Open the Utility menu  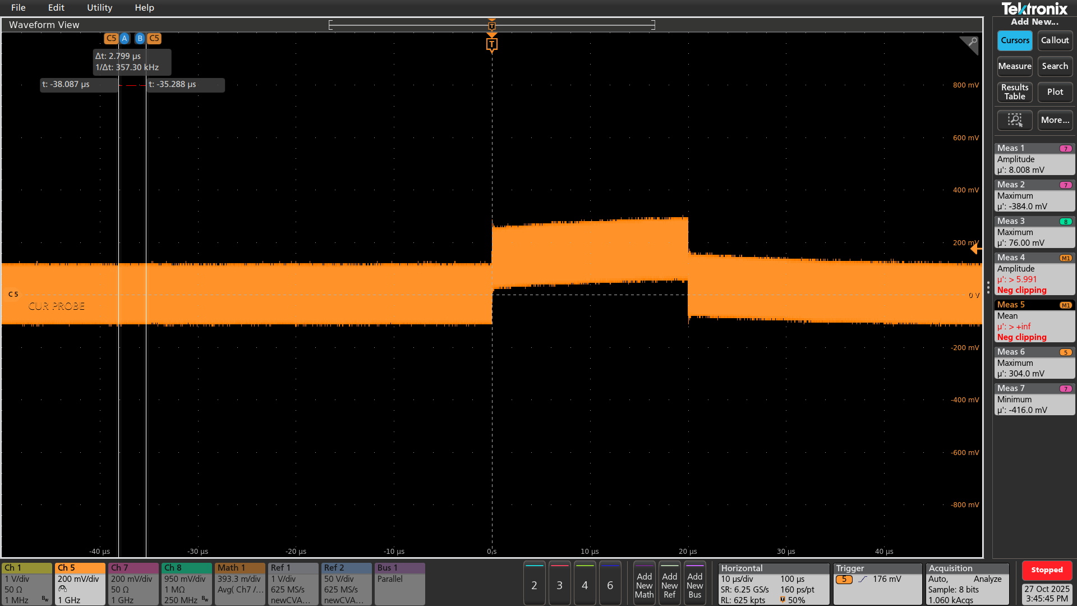coord(99,8)
